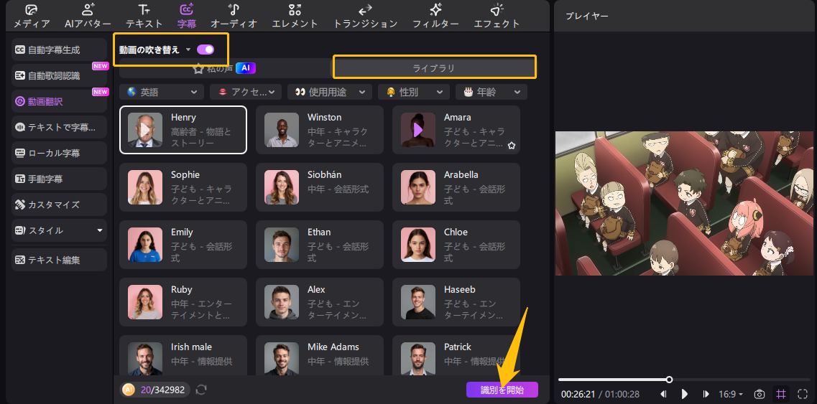The width and height of the screenshot is (817, 404).
Task: Select the Patrick voice avatar
Action: click(418, 359)
